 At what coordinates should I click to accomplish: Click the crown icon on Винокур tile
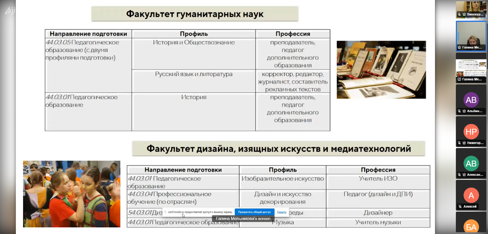click(464, 15)
